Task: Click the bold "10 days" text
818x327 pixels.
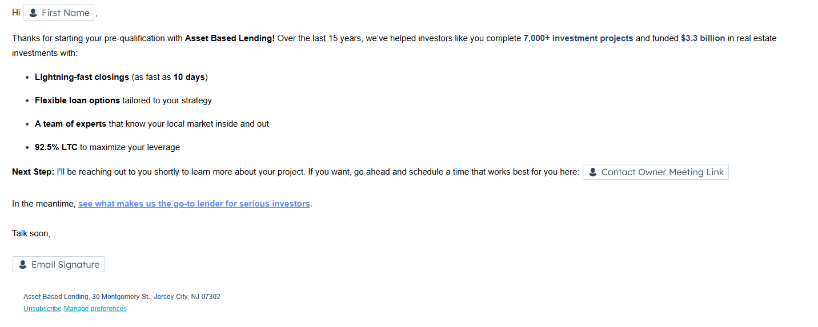Action: pos(189,77)
